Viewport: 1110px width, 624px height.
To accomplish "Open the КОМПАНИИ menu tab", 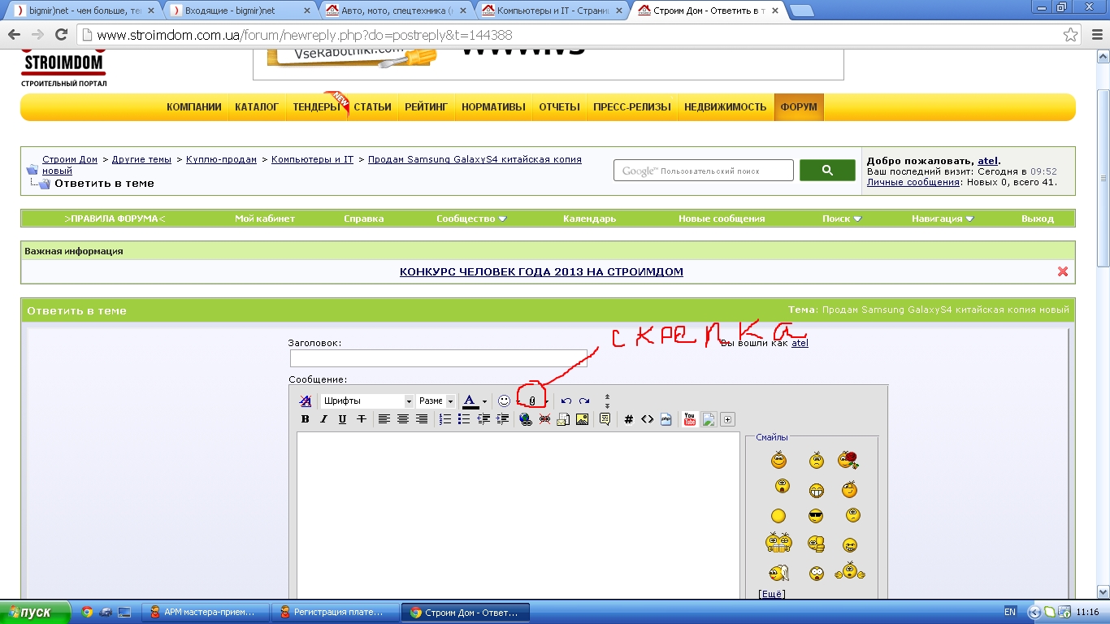I will coord(194,107).
